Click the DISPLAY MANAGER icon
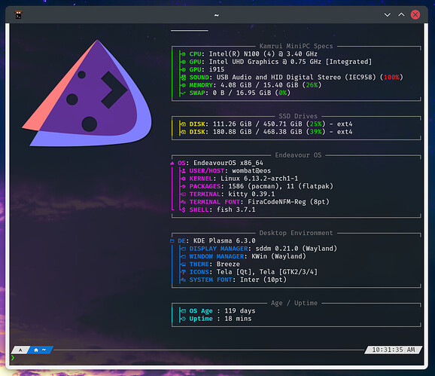Screen dimensions: 435x376 (184, 249)
